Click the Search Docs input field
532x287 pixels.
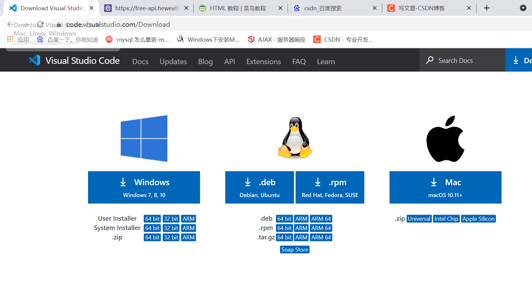pyautogui.click(x=462, y=60)
